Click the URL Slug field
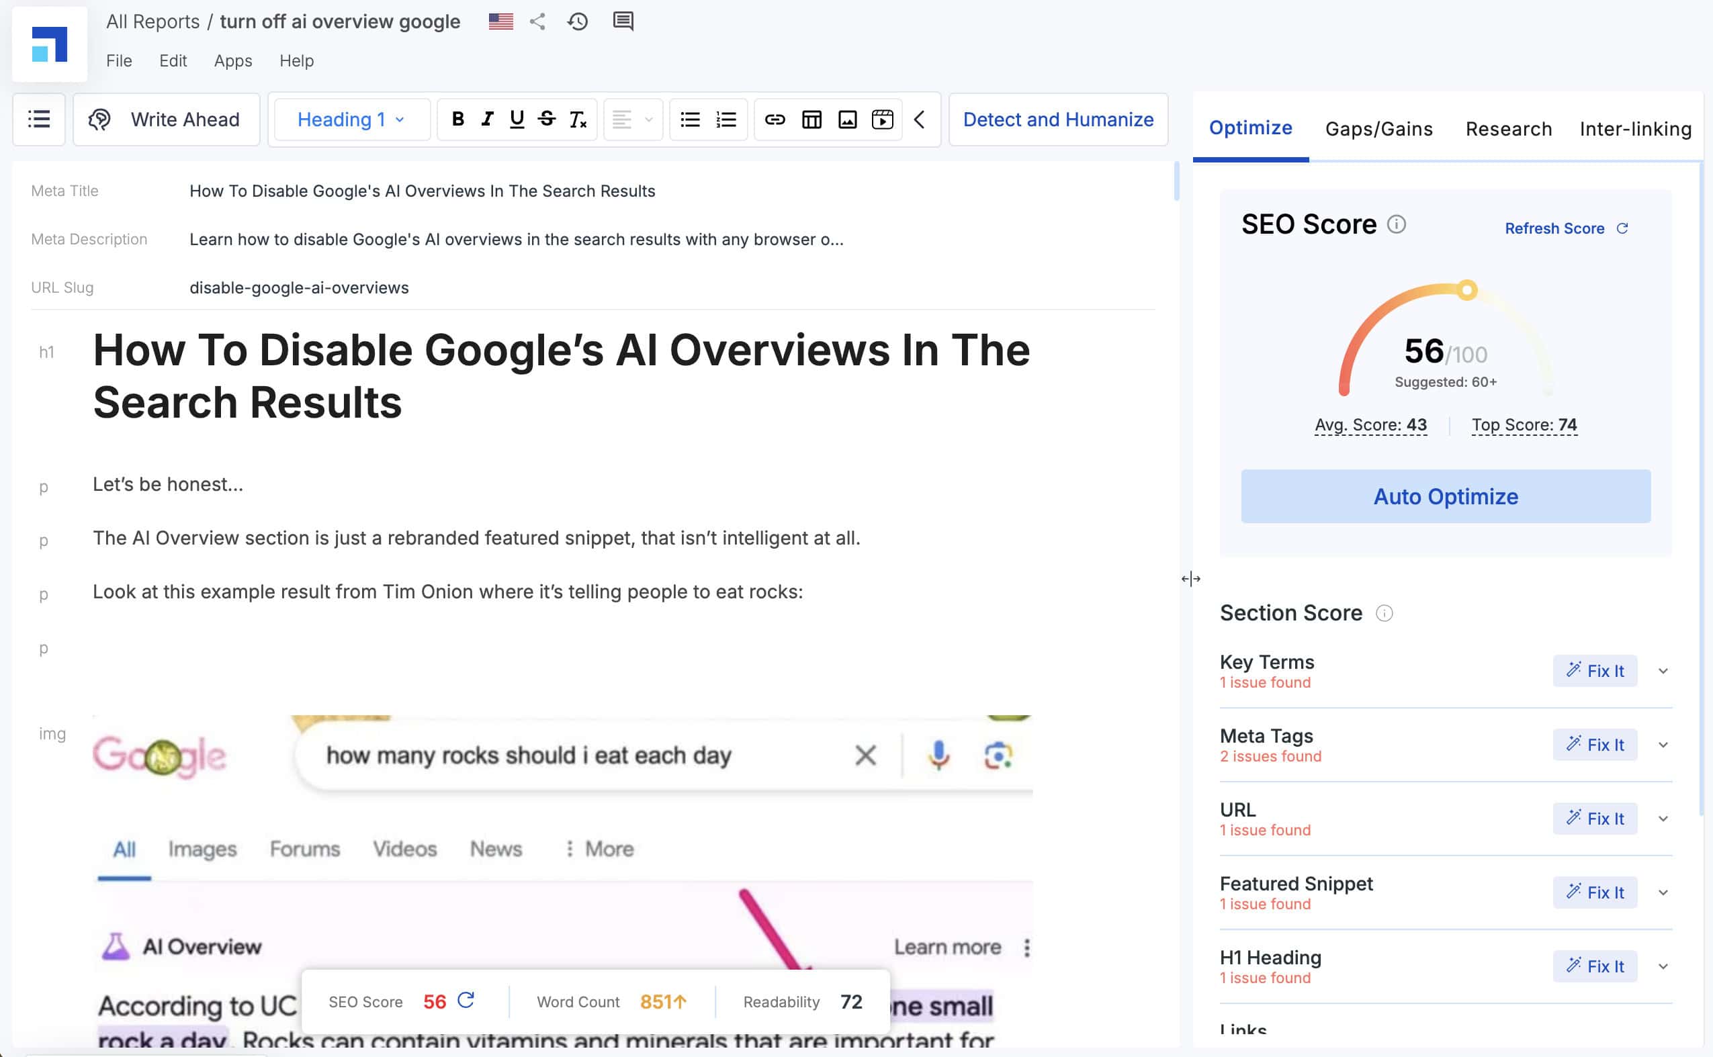 299,287
